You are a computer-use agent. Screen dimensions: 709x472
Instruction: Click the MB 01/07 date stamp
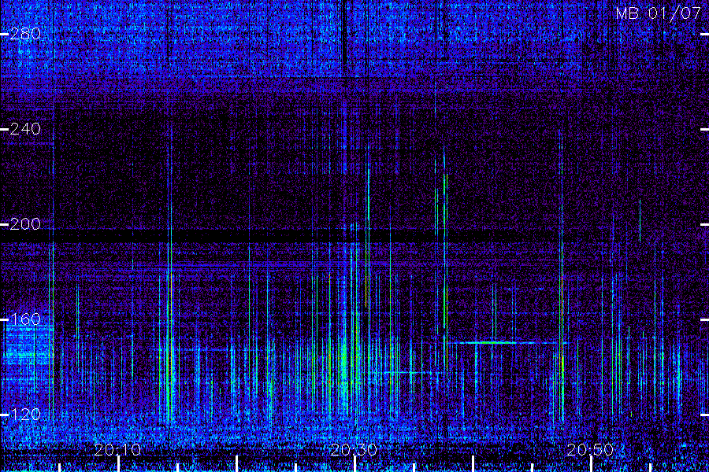click(659, 13)
